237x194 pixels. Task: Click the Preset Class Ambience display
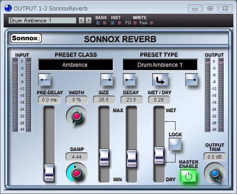pos(76,65)
